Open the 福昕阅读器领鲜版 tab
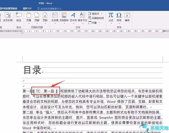The width and height of the screenshot is (169, 133). click(11, 8)
